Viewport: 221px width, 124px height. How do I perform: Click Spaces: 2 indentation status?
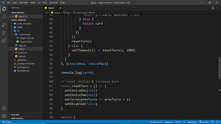[x=169, y=122]
